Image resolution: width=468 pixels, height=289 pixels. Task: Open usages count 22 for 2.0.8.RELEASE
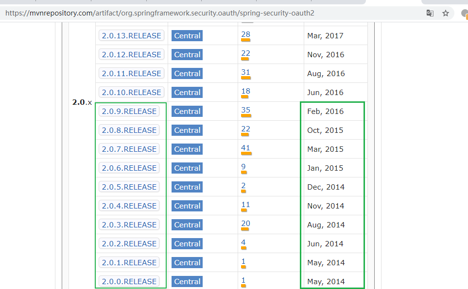pyautogui.click(x=245, y=129)
